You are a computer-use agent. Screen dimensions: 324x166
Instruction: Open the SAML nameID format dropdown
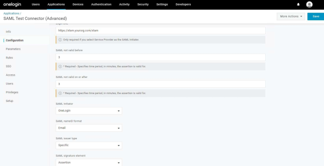[89, 128]
